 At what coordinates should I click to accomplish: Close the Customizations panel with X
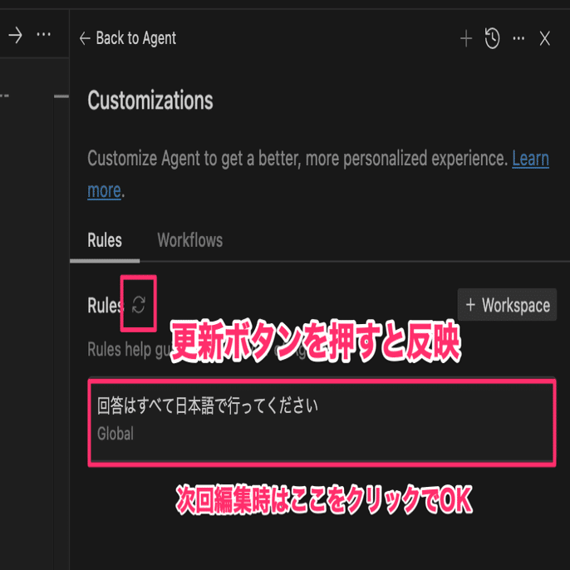(544, 38)
